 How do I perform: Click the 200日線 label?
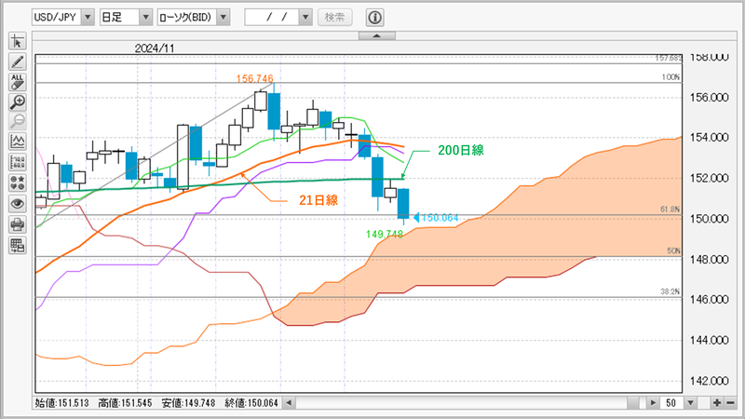[461, 150]
